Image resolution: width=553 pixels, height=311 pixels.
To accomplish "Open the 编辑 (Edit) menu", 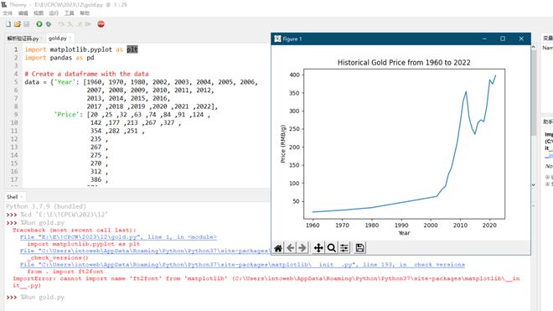I will [x=23, y=13].
